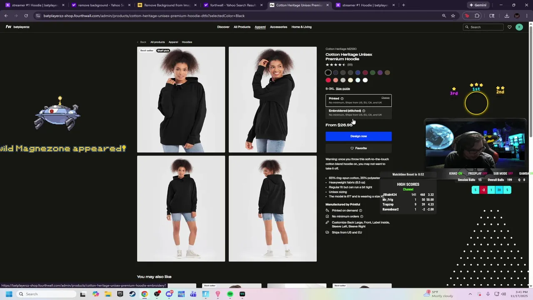Image resolution: width=533 pixels, height=300 pixels.
Task: Click the browser address bar URL
Action: click(x=144, y=16)
